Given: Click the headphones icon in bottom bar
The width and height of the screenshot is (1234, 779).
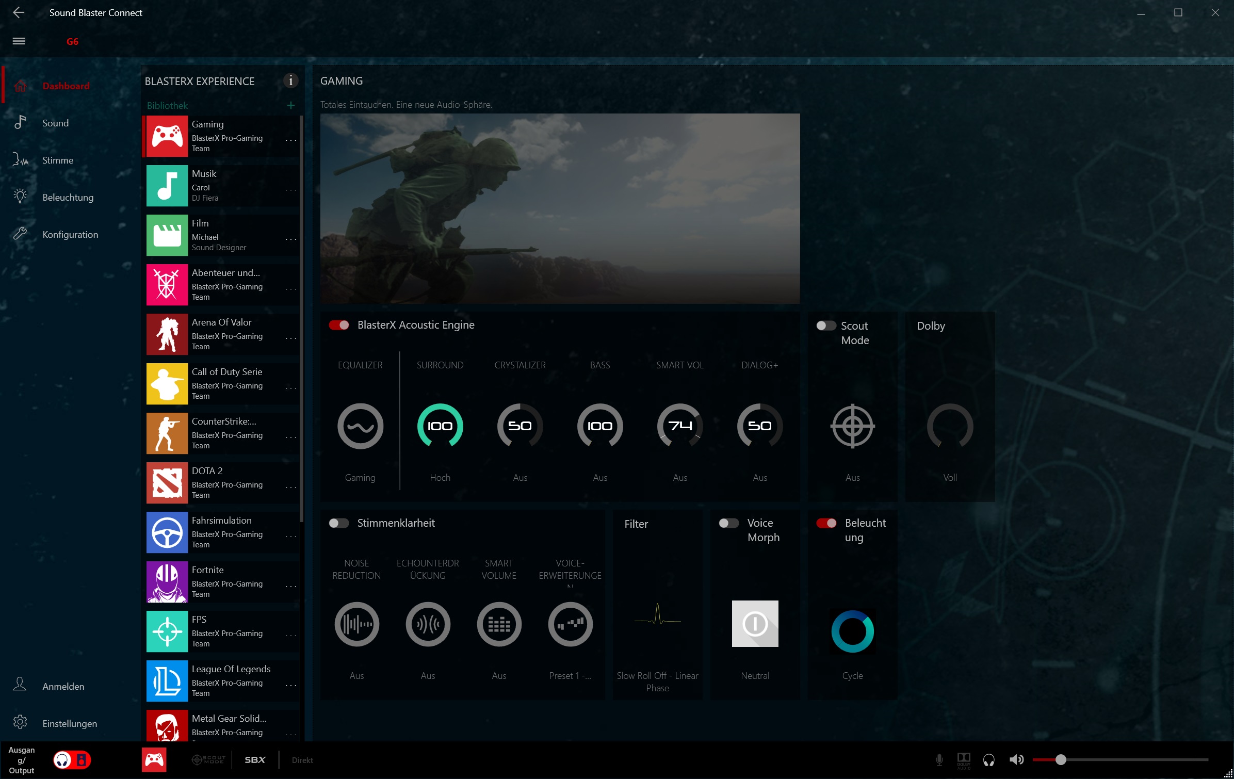Looking at the screenshot, I should [x=989, y=760].
